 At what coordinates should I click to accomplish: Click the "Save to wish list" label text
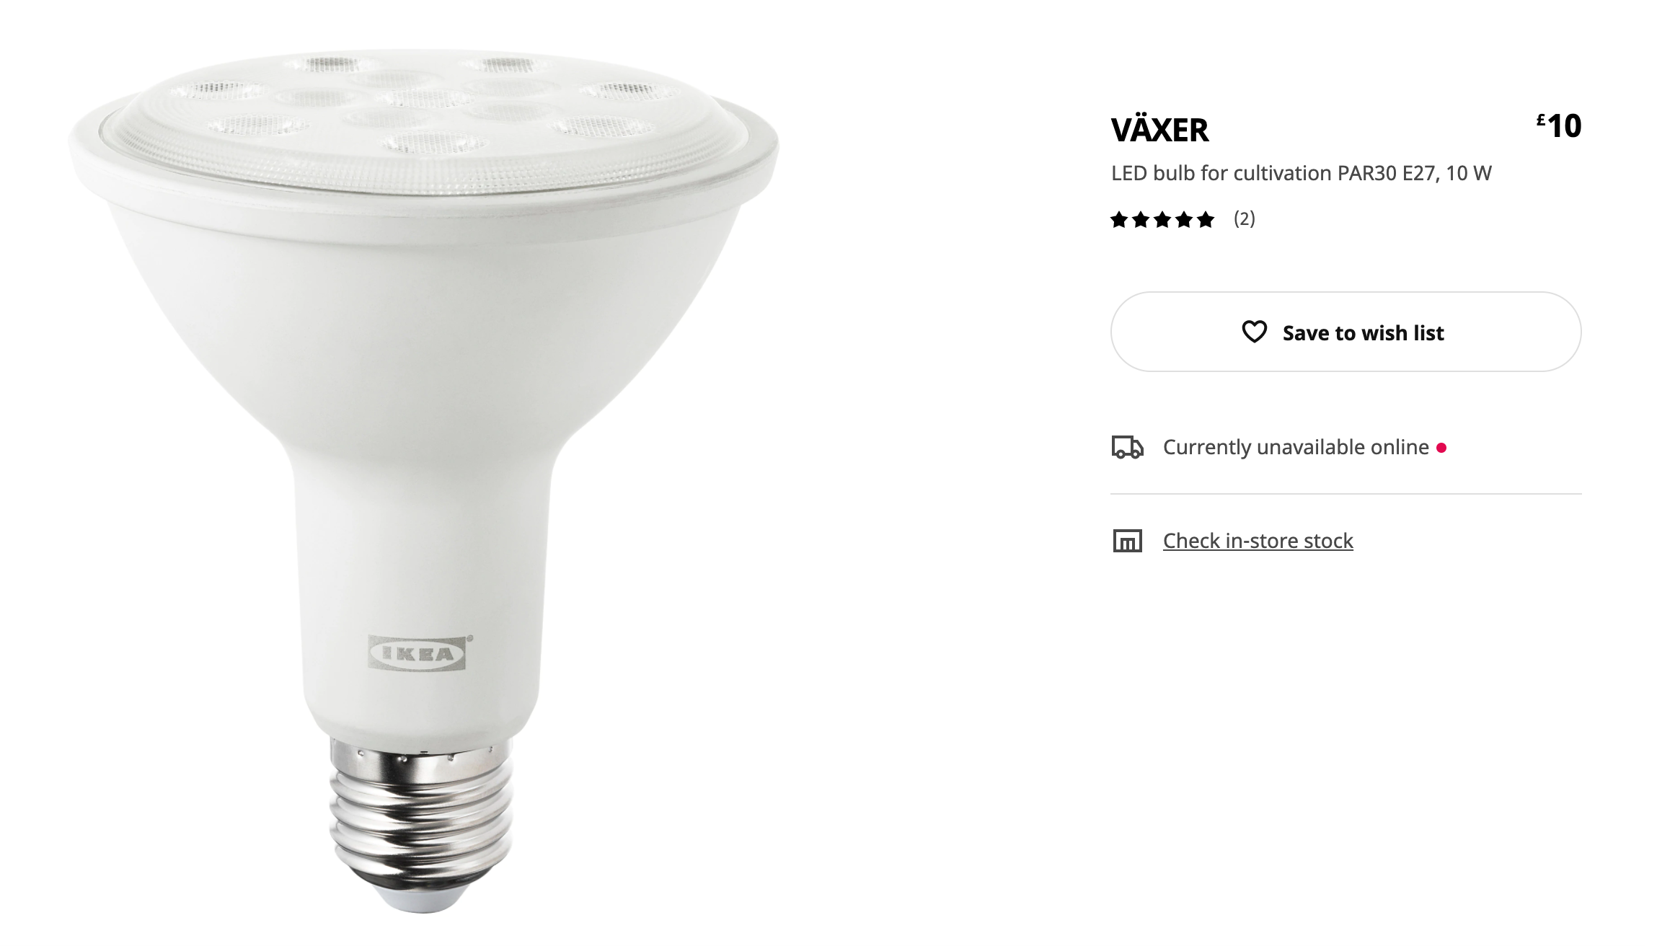point(1363,332)
